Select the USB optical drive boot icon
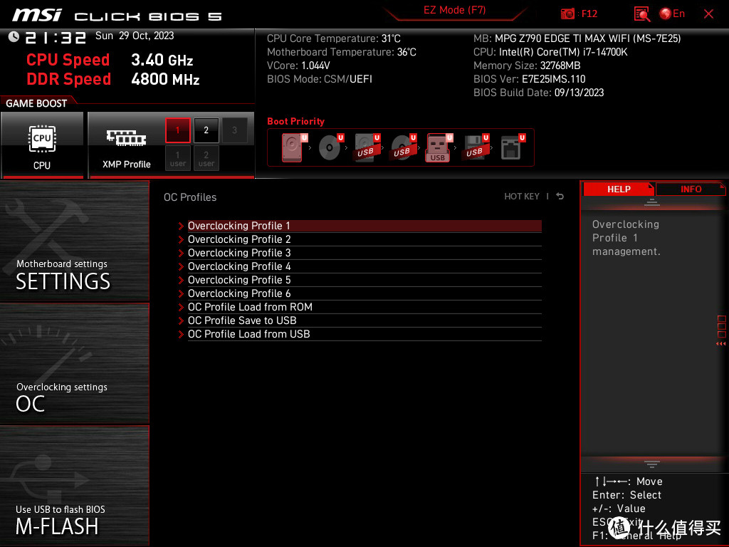 point(403,147)
